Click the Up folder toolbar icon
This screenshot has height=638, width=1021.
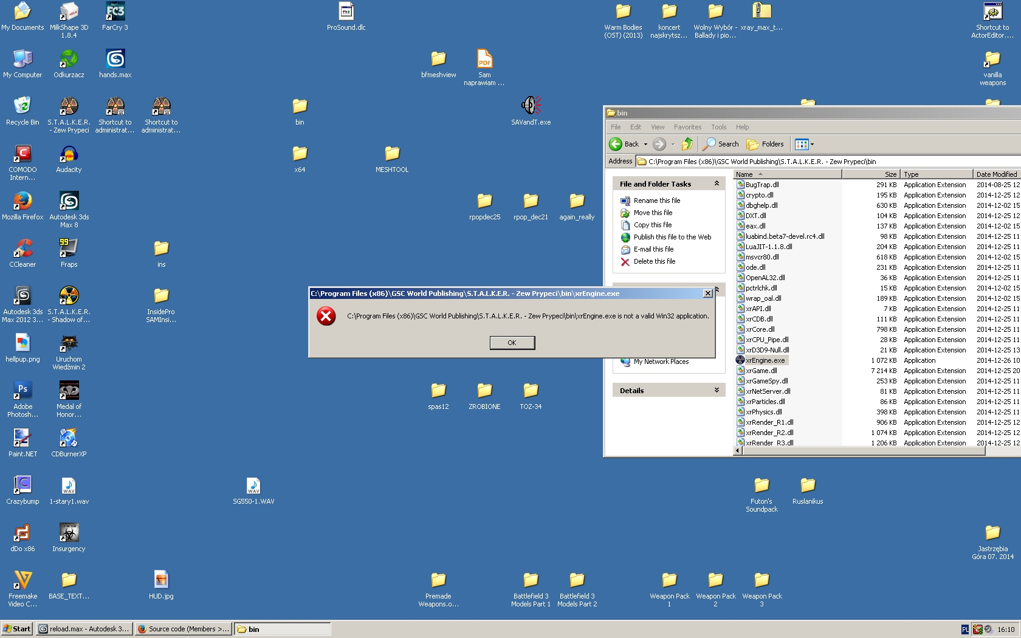[687, 144]
